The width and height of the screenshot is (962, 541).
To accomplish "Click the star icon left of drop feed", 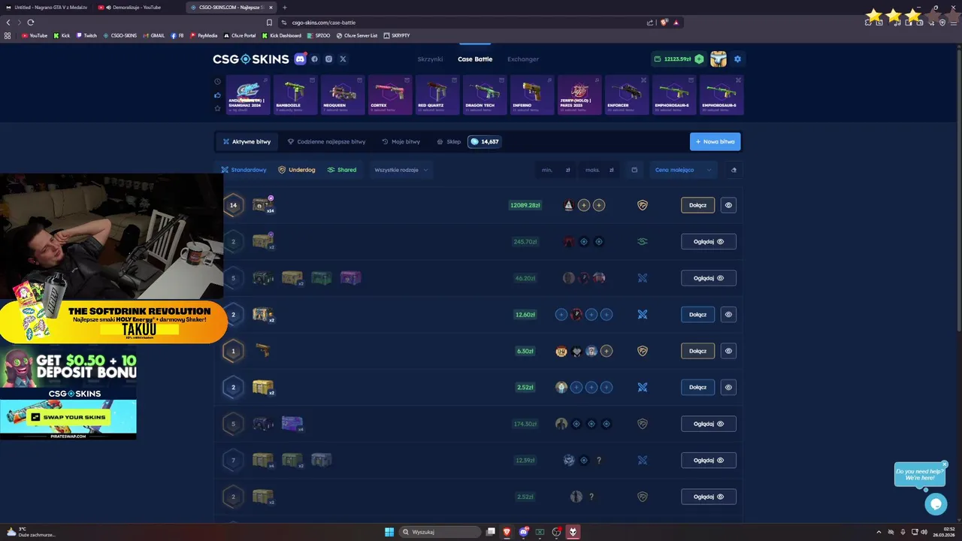I will pyautogui.click(x=217, y=108).
